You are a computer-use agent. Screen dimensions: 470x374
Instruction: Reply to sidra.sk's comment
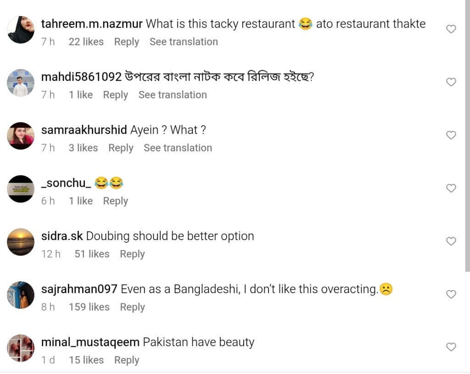[132, 254]
